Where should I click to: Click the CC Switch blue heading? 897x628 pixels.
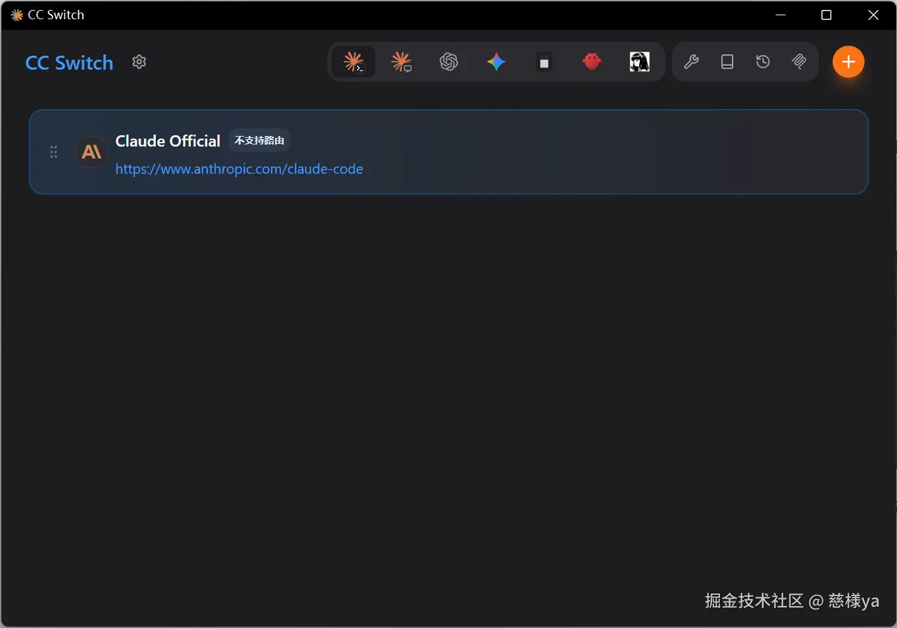point(70,62)
